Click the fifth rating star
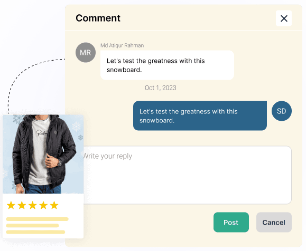This screenshot has height=251, width=306. click(54, 205)
